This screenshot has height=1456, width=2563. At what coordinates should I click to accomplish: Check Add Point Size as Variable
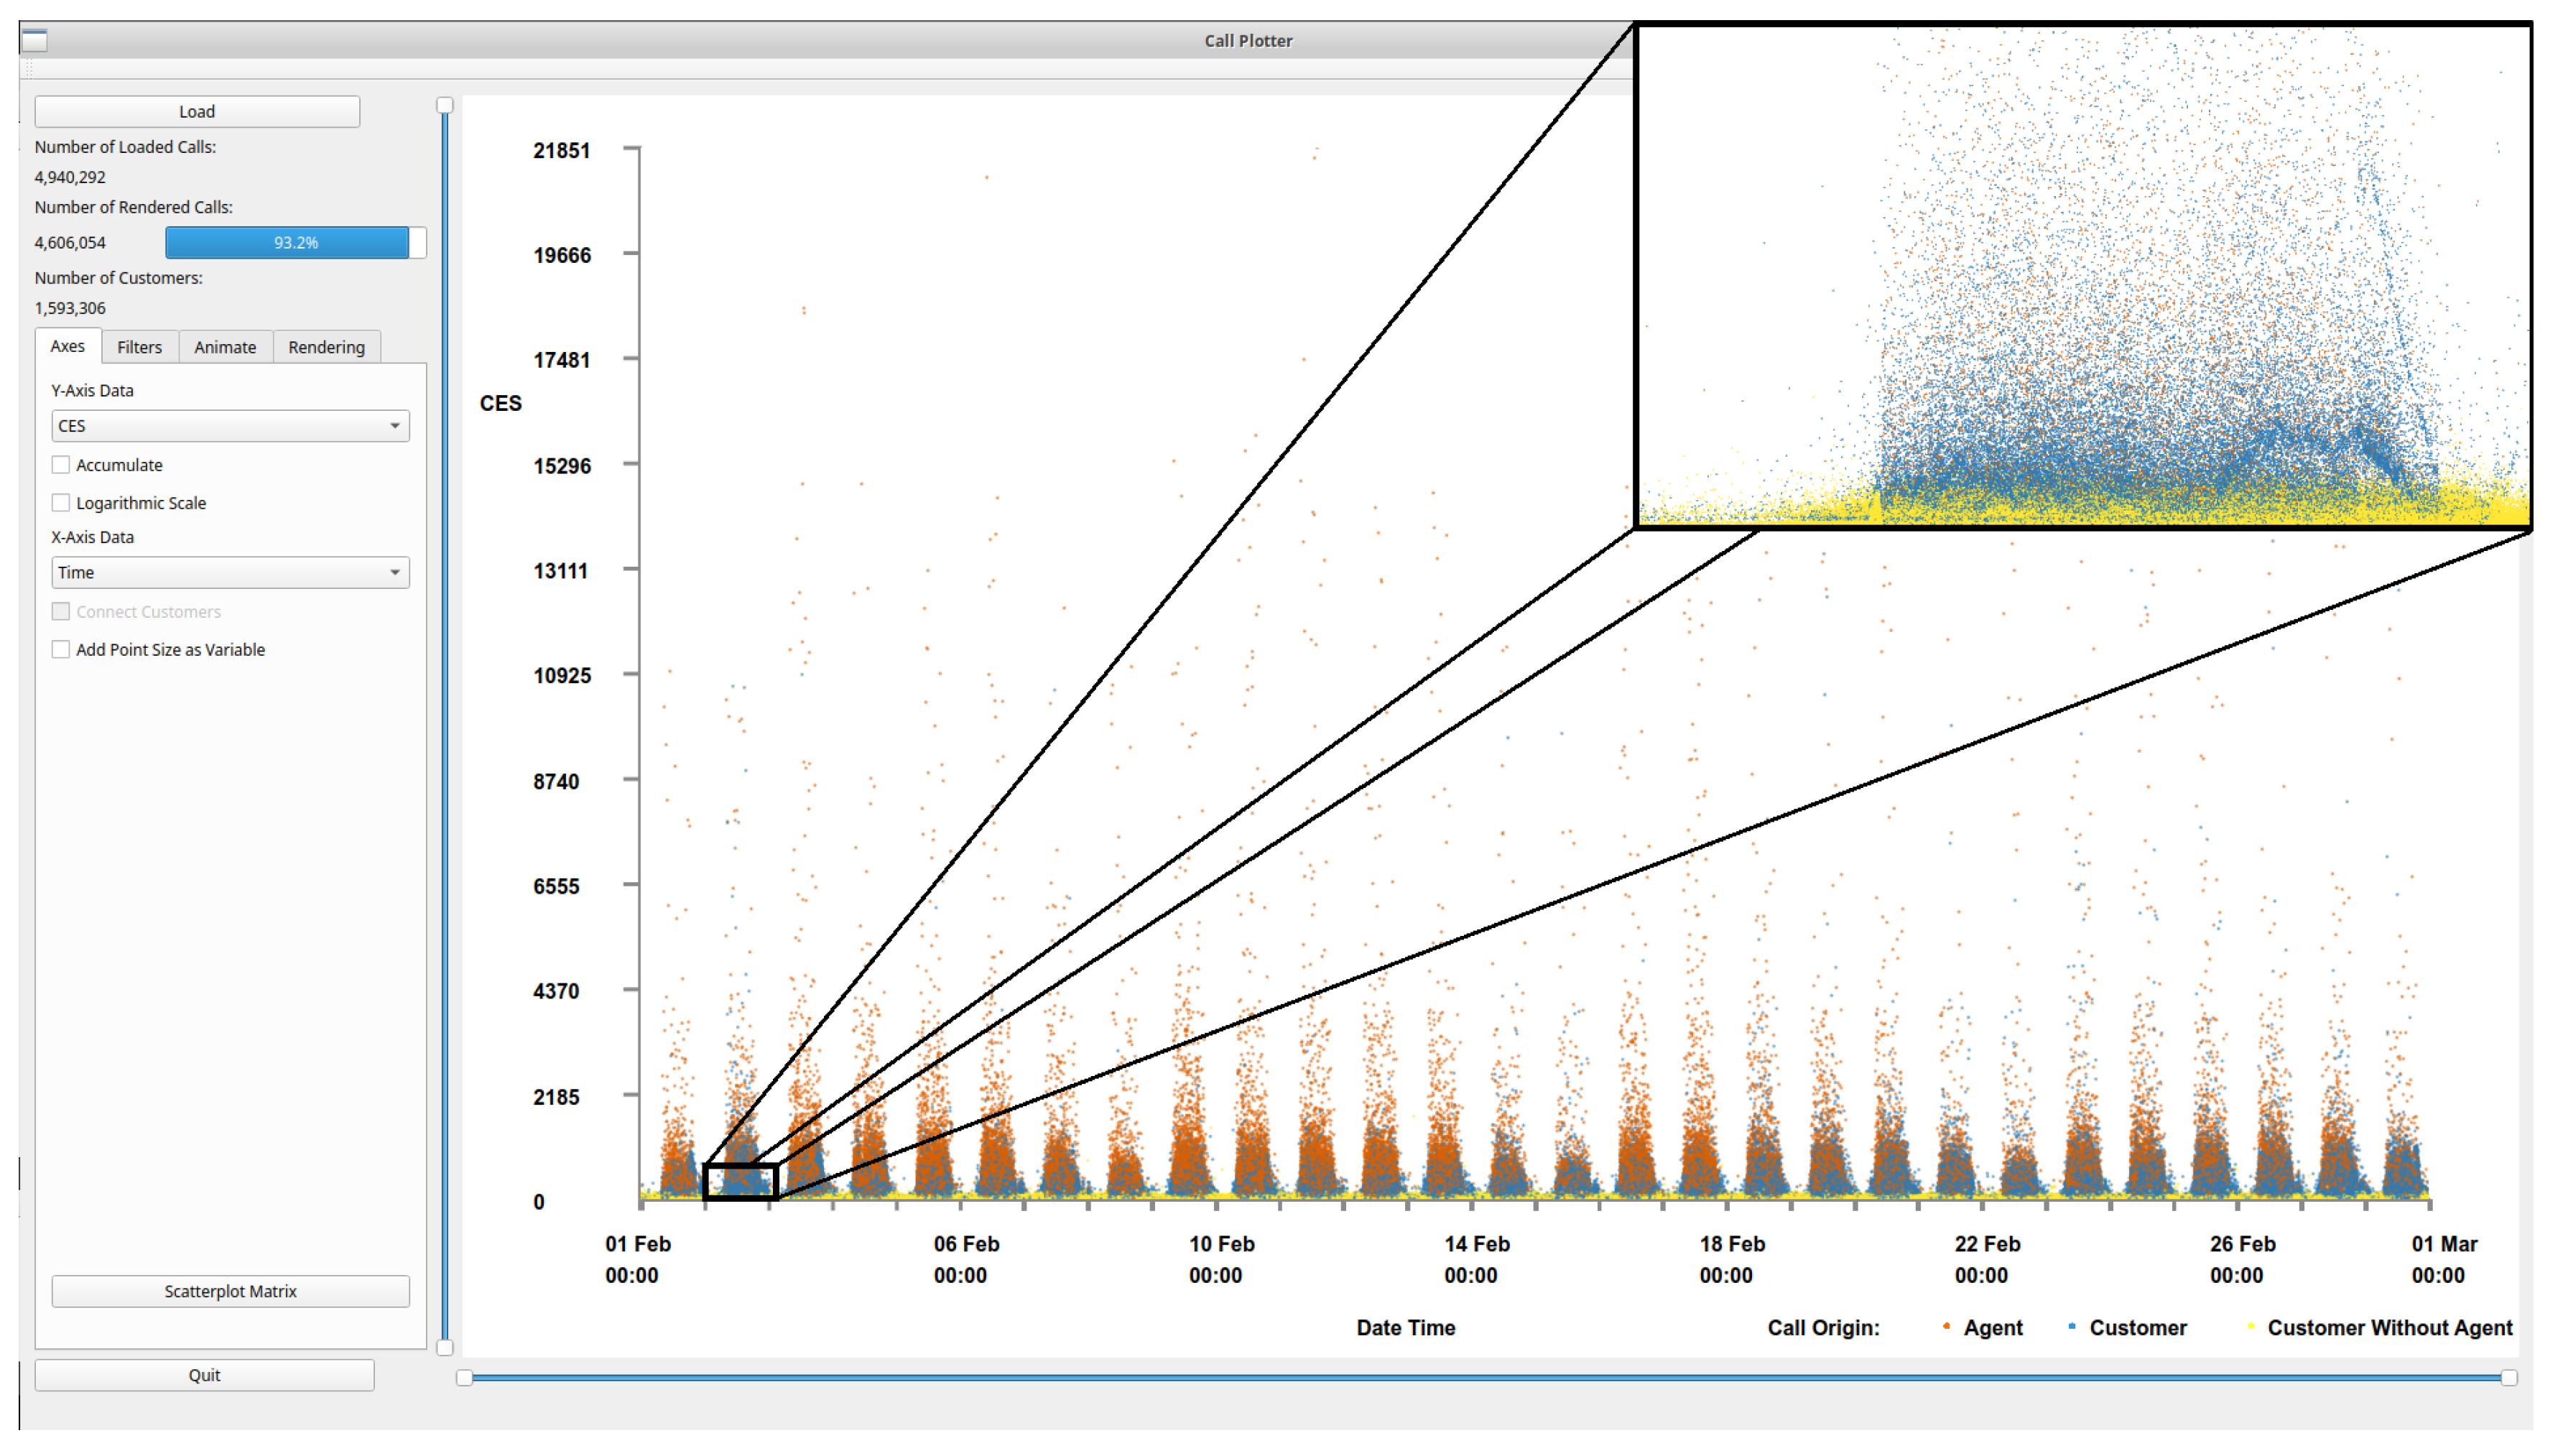pos(61,650)
